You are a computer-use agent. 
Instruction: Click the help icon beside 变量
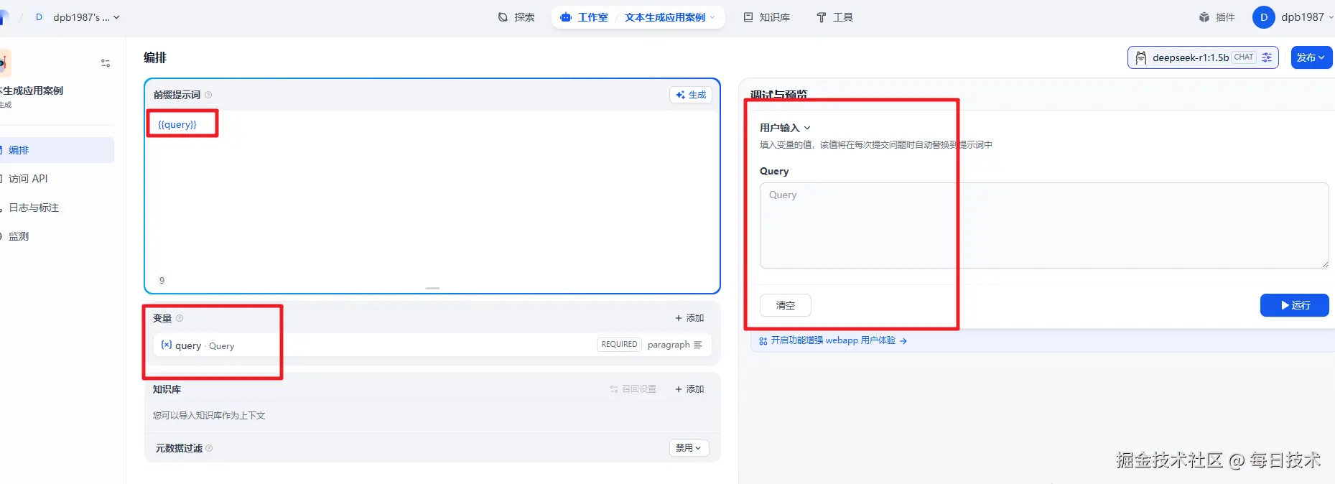180,318
